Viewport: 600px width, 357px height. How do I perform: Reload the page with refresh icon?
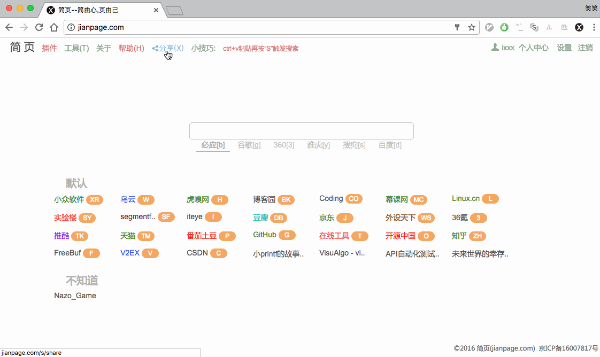tap(39, 27)
